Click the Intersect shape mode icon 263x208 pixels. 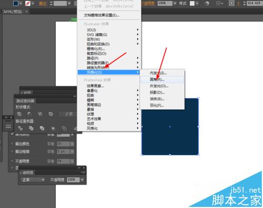pos(40,114)
